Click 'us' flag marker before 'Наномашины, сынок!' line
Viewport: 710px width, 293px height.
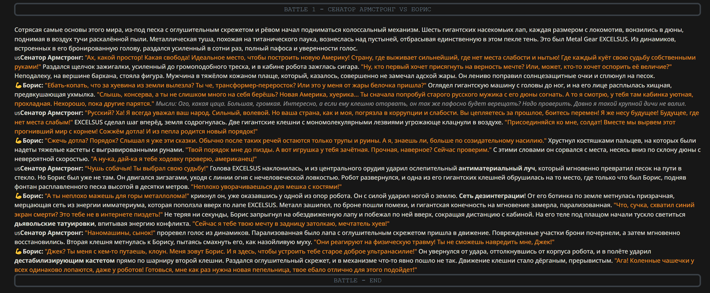pos(17,233)
